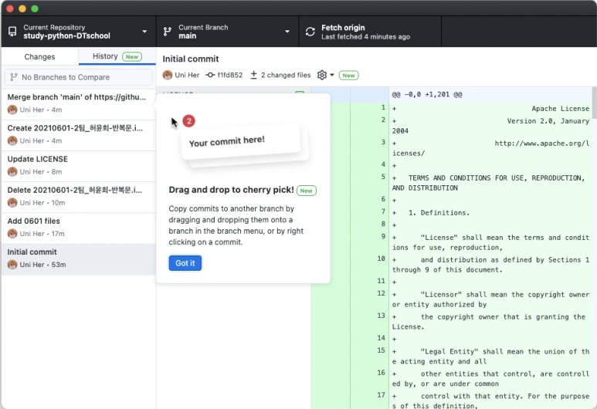Select the Add 0601 files commit
This screenshot has width=597, height=409.
coord(79,228)
